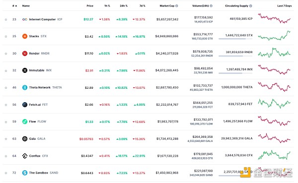Click the Flow green coin icon
This screenshot has width=298, height=183.
pyautogui.click(x=25, y=122)
